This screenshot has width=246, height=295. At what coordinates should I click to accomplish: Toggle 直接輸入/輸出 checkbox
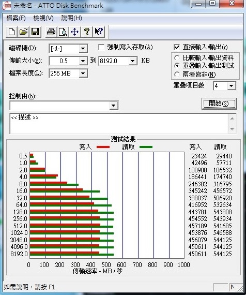[177, 47]
